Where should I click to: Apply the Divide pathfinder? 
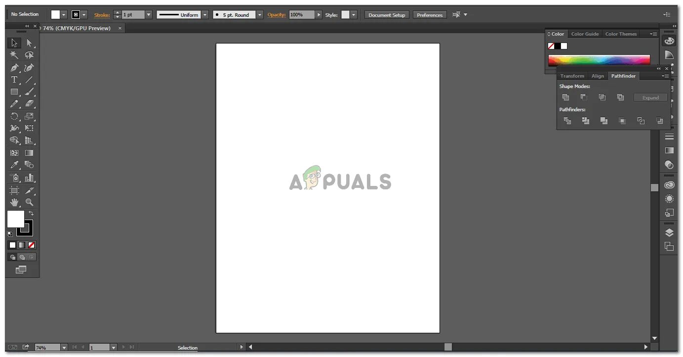click(567, 121)
